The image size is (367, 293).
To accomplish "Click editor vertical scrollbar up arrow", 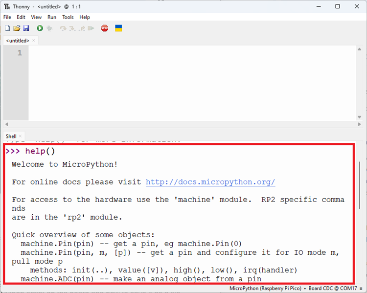I will 359,49.
